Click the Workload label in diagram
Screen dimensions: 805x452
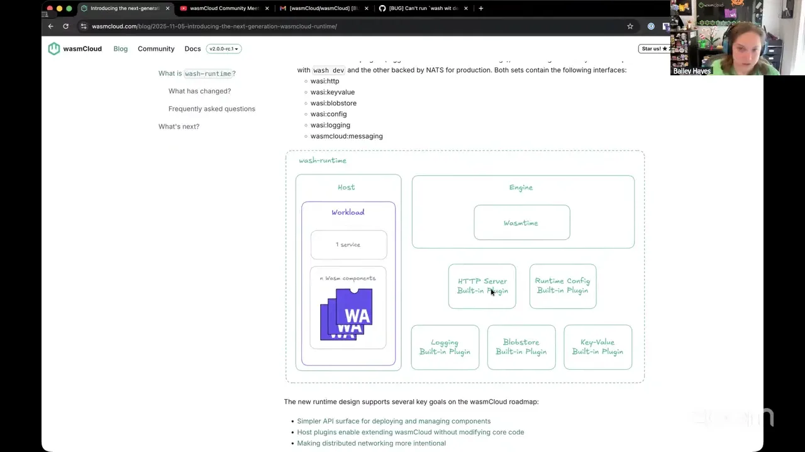[x=348, y=212]
